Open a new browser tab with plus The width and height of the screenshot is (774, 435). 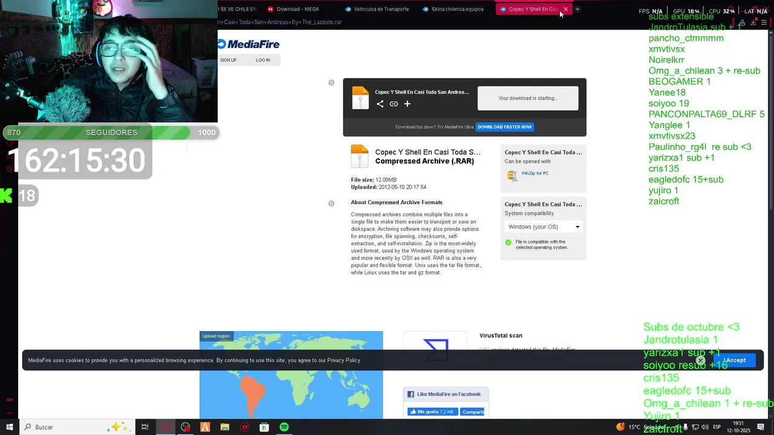point(577,9)
